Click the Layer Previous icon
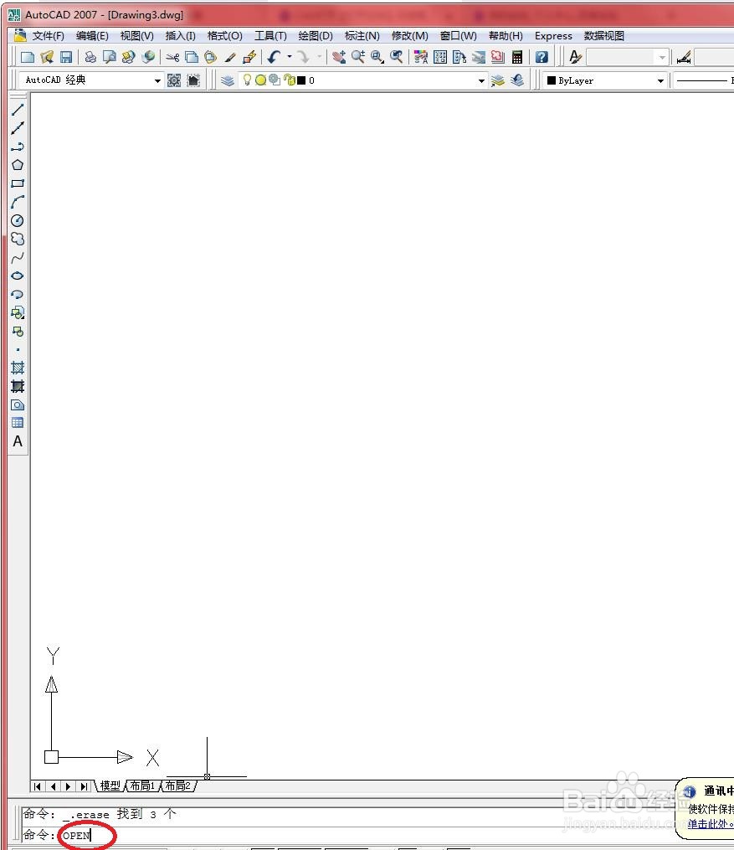Image resolution: width=734 pixels, height=850 pixels. pyautogui.click(x=517, y=80)
